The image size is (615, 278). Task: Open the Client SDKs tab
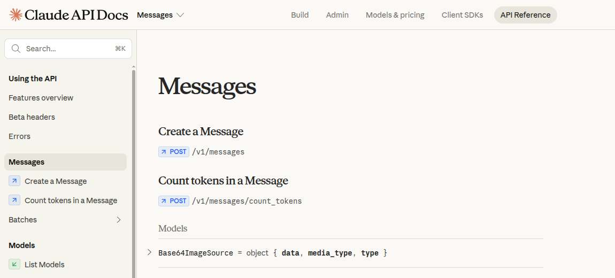point(462,15)
